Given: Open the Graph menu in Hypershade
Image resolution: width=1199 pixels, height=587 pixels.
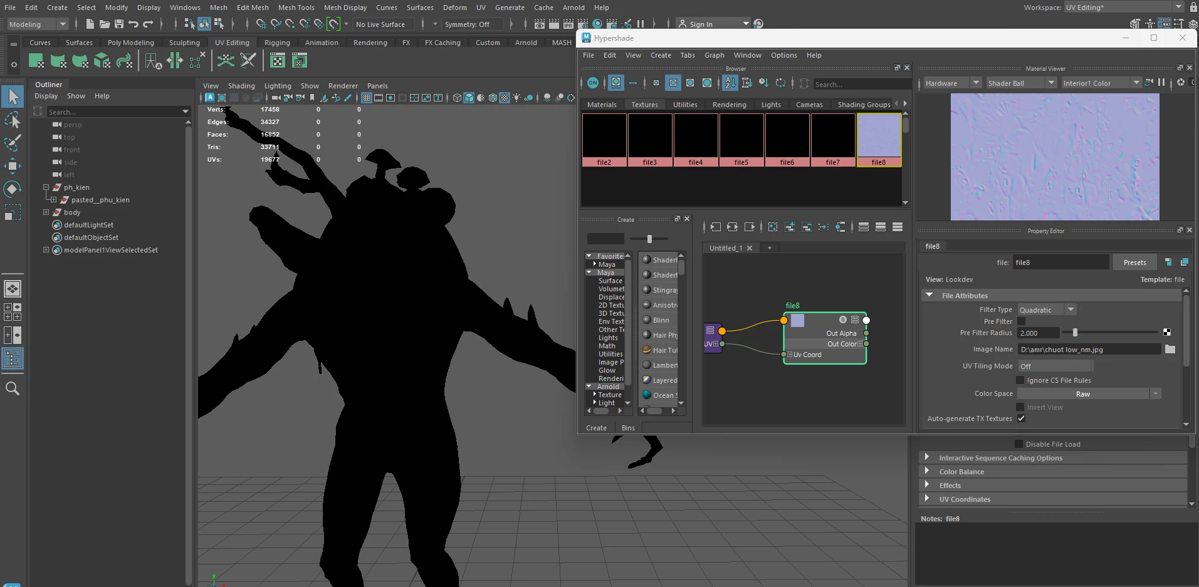Looking at the screenshot, I should coord(714,55).
